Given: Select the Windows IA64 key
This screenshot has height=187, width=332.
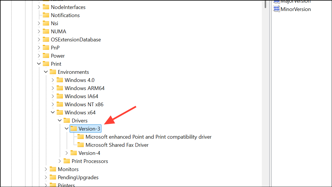Looking at the screenshot, I should click(x=81, y=96).
